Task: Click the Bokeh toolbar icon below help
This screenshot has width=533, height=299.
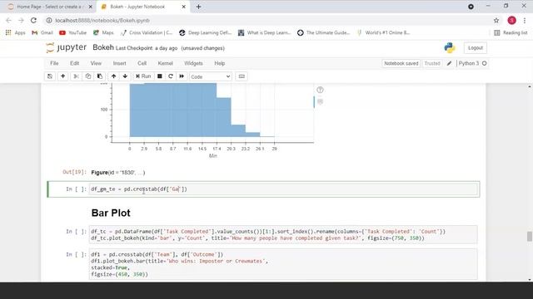Action: (x=320, y=101)
